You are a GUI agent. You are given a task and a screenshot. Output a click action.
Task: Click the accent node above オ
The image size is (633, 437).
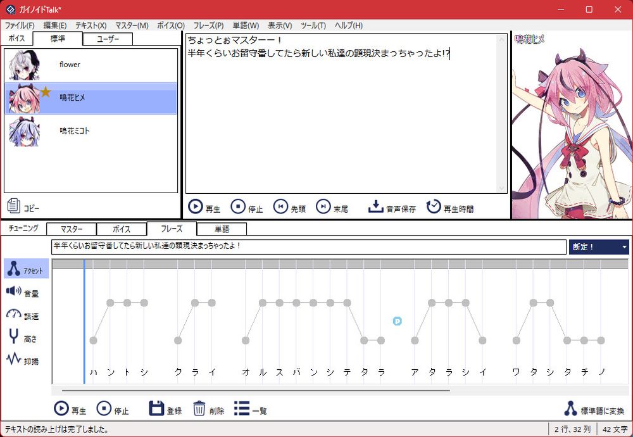(246, 341)
